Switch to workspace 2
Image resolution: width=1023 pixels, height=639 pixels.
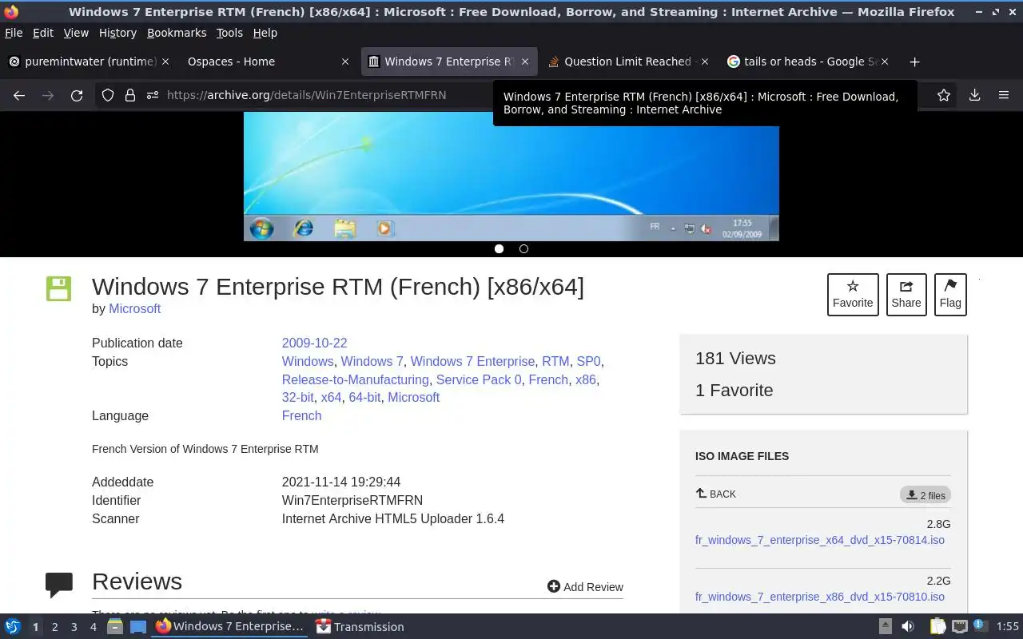tap(54, 627)
